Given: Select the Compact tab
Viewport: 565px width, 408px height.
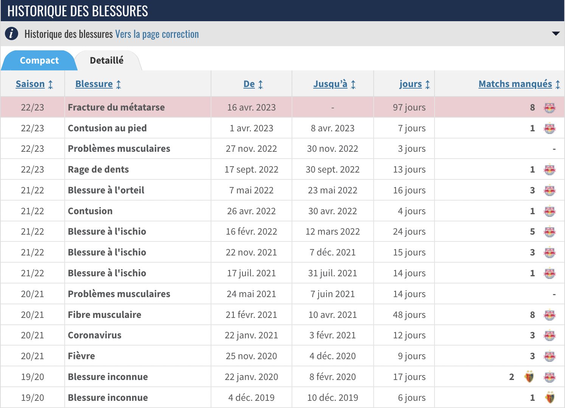Looking at the screenshot, I should coord(39,61).
